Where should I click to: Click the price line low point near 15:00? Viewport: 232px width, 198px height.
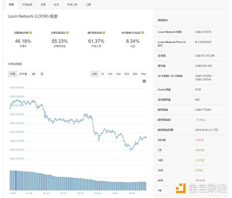[x=131, y=150]
